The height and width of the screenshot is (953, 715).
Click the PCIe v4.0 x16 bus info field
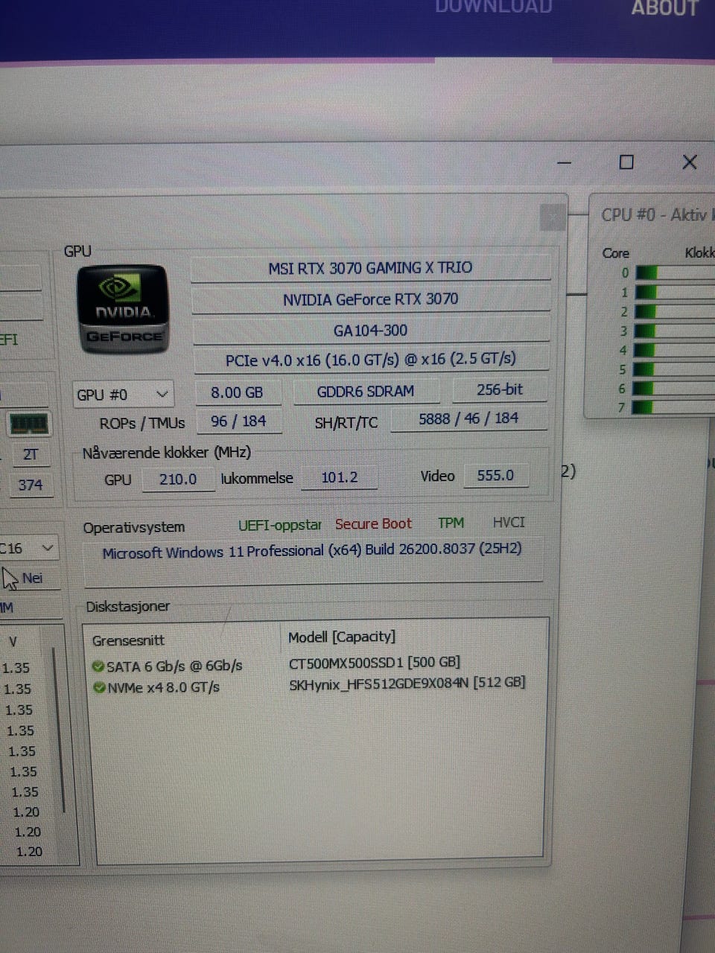point(371,360)
